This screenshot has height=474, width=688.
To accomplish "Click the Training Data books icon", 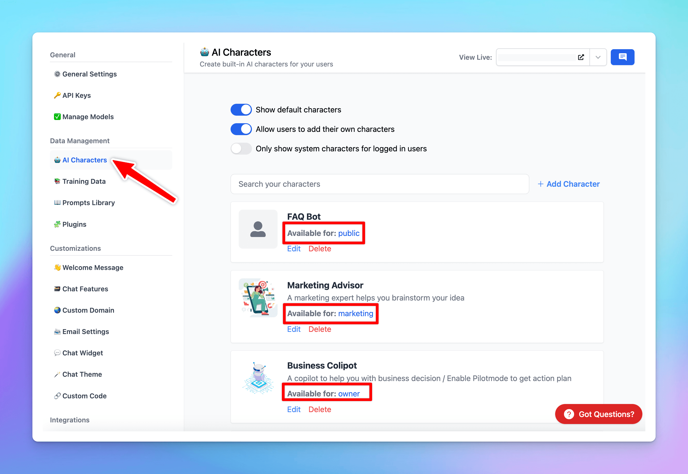I will point(57,181).
